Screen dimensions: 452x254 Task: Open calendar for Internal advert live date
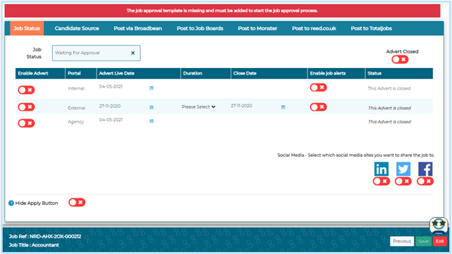point(151,88)
